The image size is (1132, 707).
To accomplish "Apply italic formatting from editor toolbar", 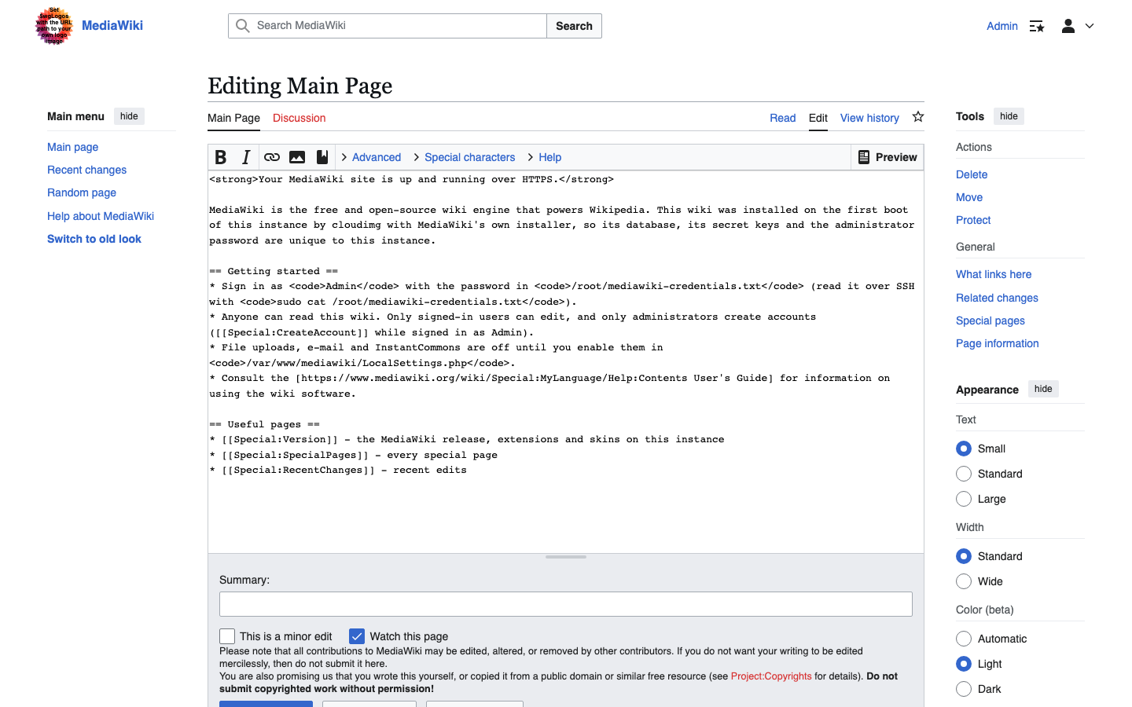I will pyautogui.click(x=246, y=157).
